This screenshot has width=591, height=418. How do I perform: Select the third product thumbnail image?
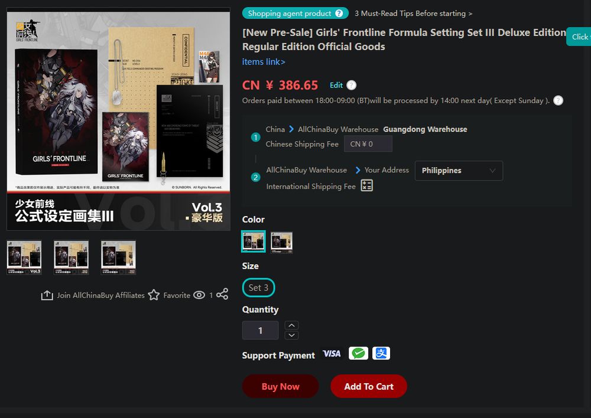pyautogui.click(x=118, y=257)
